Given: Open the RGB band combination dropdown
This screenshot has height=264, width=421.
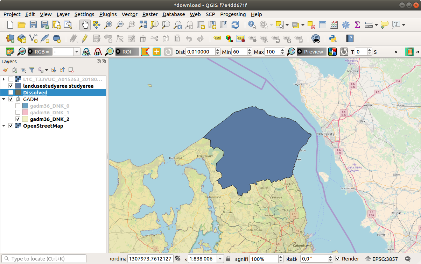Looking at the screenshot, I should pos(77,52).
